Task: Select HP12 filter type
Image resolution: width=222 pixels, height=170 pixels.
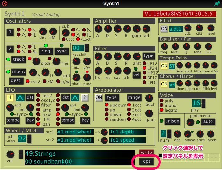Action: [x=144, y=73]
